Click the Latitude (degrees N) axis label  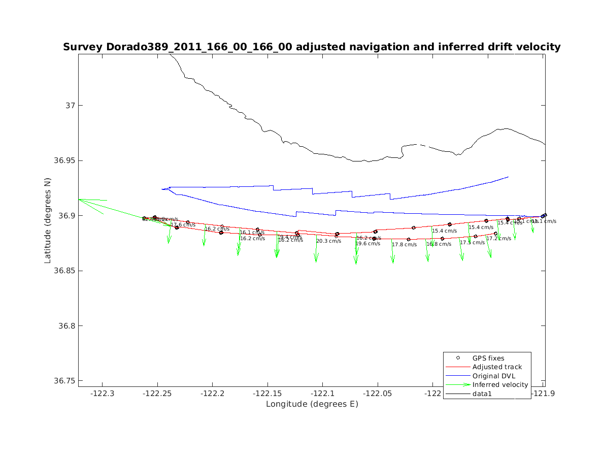48,220
